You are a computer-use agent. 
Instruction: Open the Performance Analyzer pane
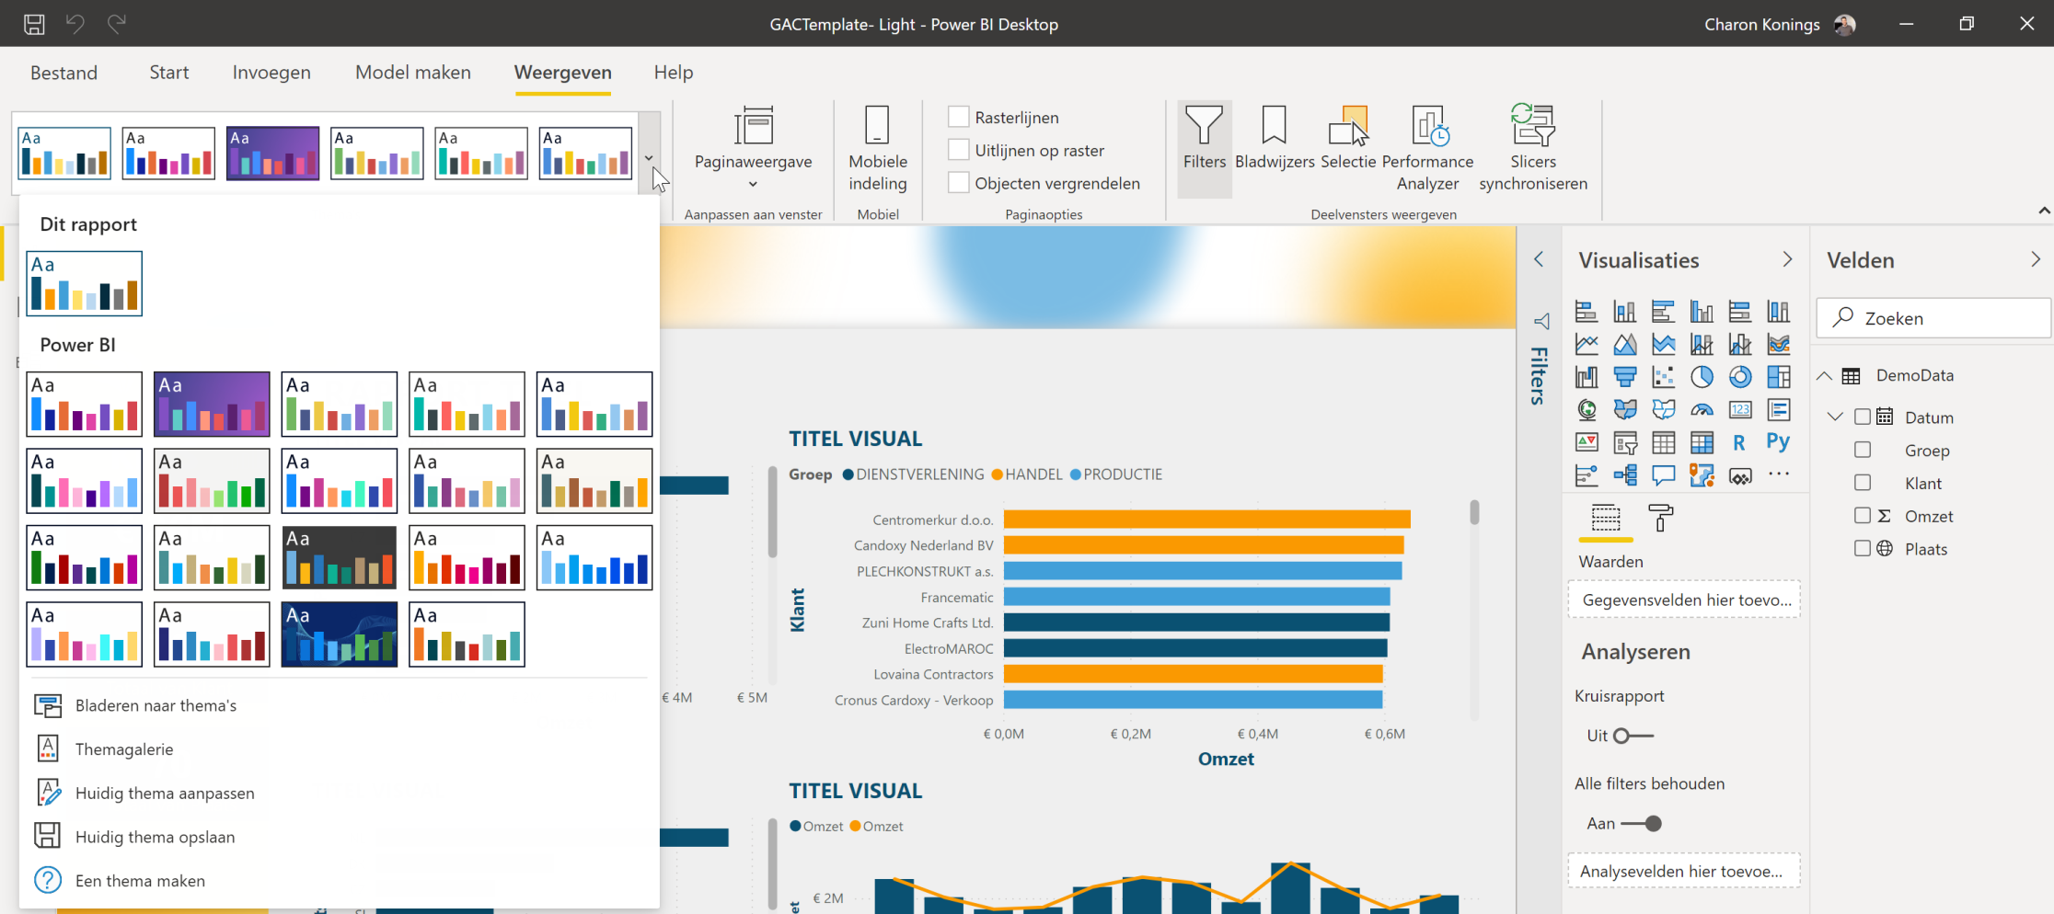tap(1427, 147)
